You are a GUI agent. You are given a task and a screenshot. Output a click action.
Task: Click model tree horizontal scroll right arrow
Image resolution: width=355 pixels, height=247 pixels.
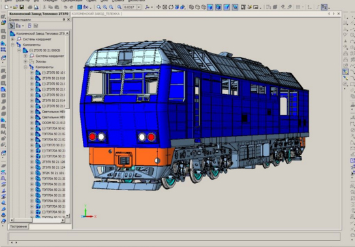[63, 220]
